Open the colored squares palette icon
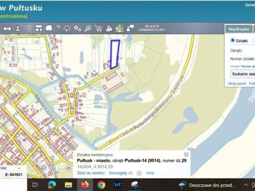The height and width of the screenshot is (191, 255). click(120, 28)
